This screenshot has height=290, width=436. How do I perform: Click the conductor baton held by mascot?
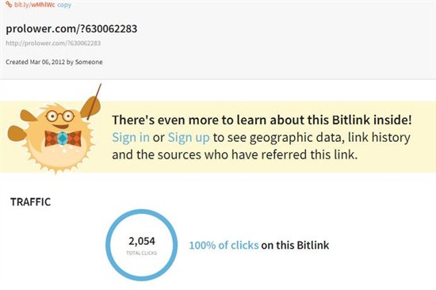tap(94, 101)
